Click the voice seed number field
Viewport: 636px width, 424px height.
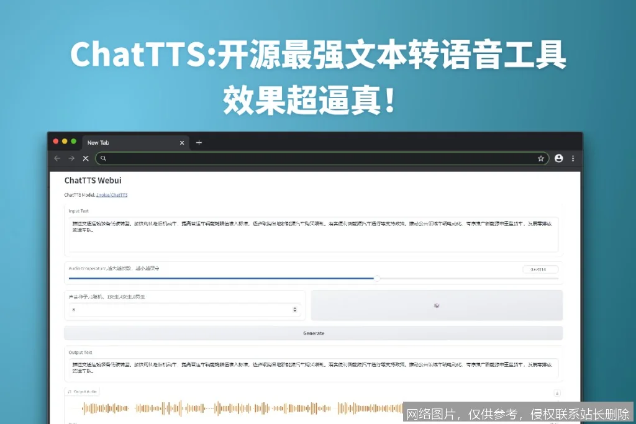tap(184, 310)
